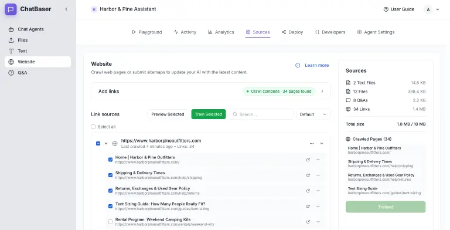Click the Text Files document icon

(x=348, y=83)
